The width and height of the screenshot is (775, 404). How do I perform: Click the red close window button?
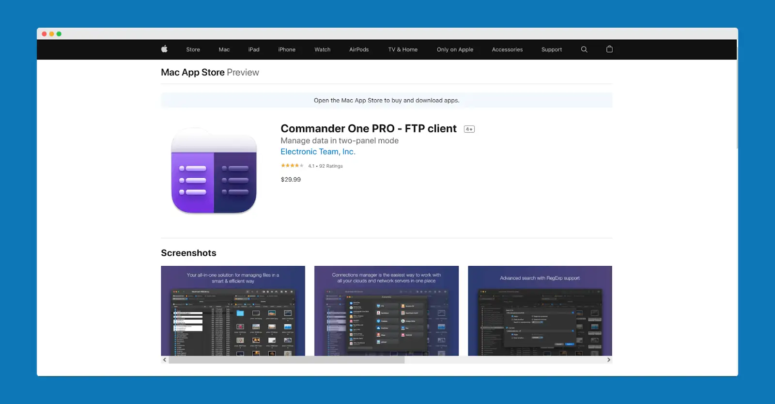(x=44, y=34)
